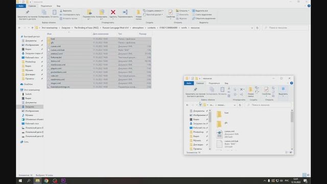The image size is (327, 184).
Task: Open notification center in system tray
Action: [306, 180]
